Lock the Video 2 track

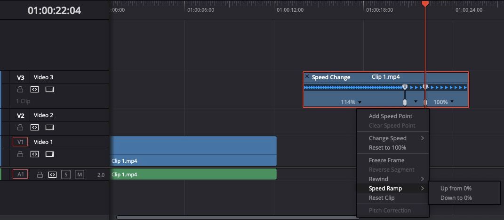20,127
